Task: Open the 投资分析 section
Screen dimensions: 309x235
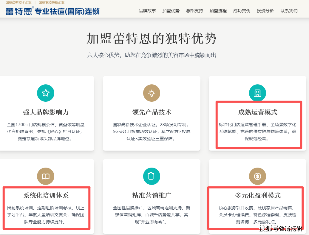Action: 265,10
